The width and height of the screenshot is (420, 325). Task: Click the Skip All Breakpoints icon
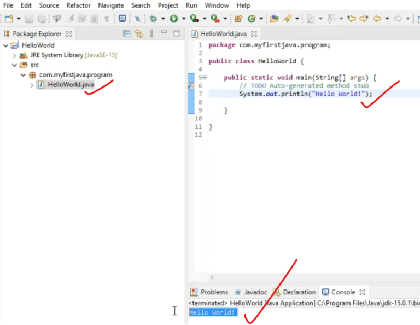tap(137, 19)
